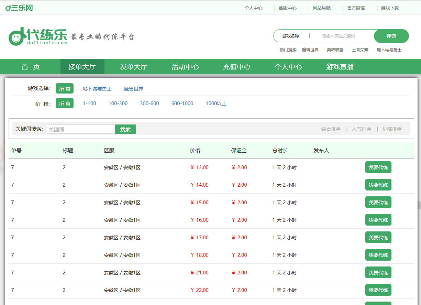Click 我要代练 for the ￥22.00 order
The image size is (421, 305).
[378, 290]
